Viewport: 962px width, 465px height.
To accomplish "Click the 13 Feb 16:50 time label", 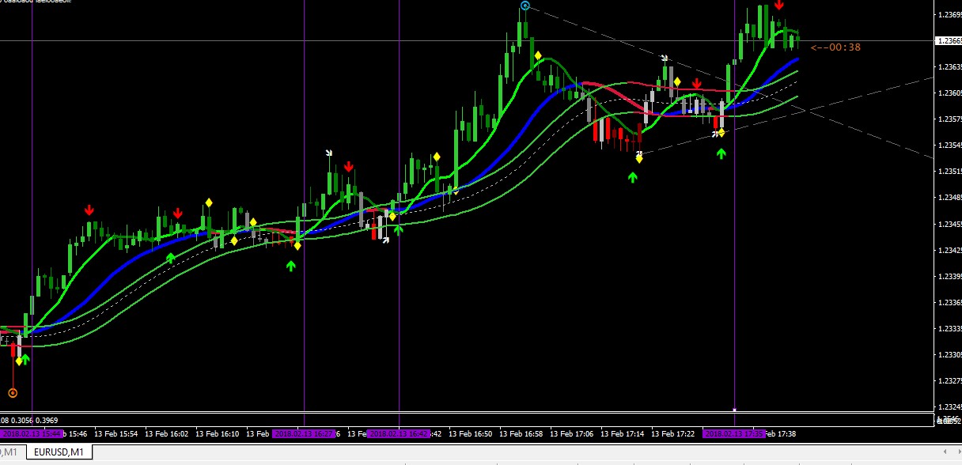I will 470,433.
